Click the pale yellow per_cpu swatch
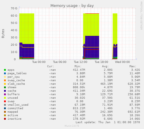 (5, 77)
